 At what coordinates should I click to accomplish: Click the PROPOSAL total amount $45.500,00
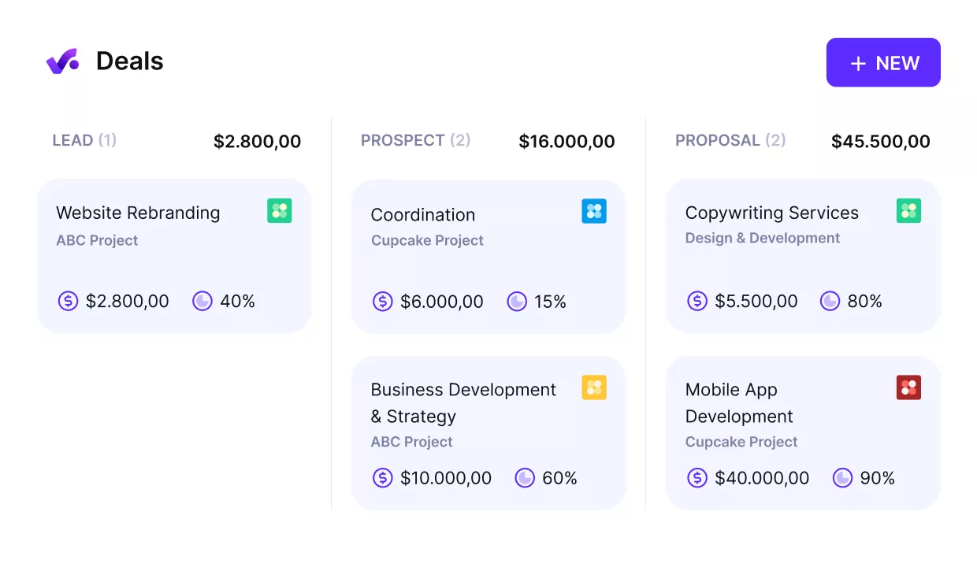[x=881, y=142]
